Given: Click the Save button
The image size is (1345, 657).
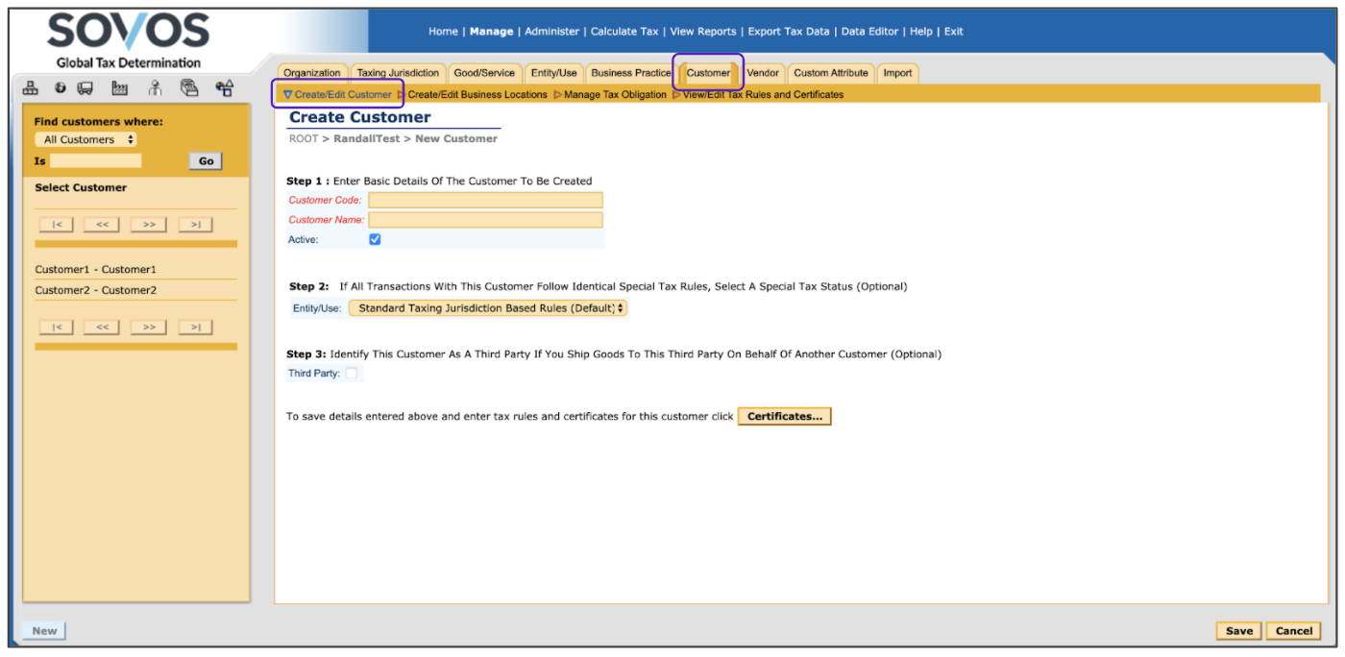Looking at the screenshot, I should [x=1238, y=631].
